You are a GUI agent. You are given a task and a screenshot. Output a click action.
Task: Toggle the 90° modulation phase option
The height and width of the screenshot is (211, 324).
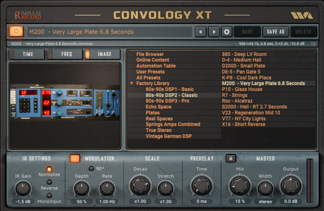click(91, 168)
